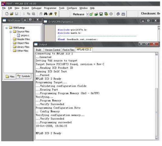162x146 pixels.
Task: Click the 'Target Device PIC16F73 found' output line
Action: point(70,64)
